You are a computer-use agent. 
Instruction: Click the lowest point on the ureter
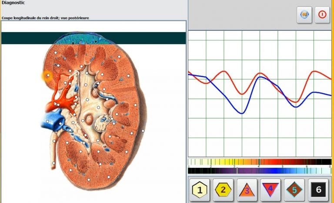53,163
